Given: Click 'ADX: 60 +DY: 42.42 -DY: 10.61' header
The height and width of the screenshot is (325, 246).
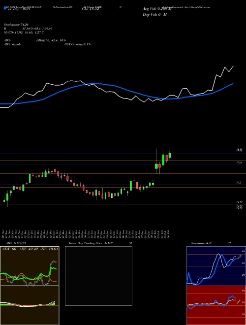Looking at the screenshot, I should 30,249.
